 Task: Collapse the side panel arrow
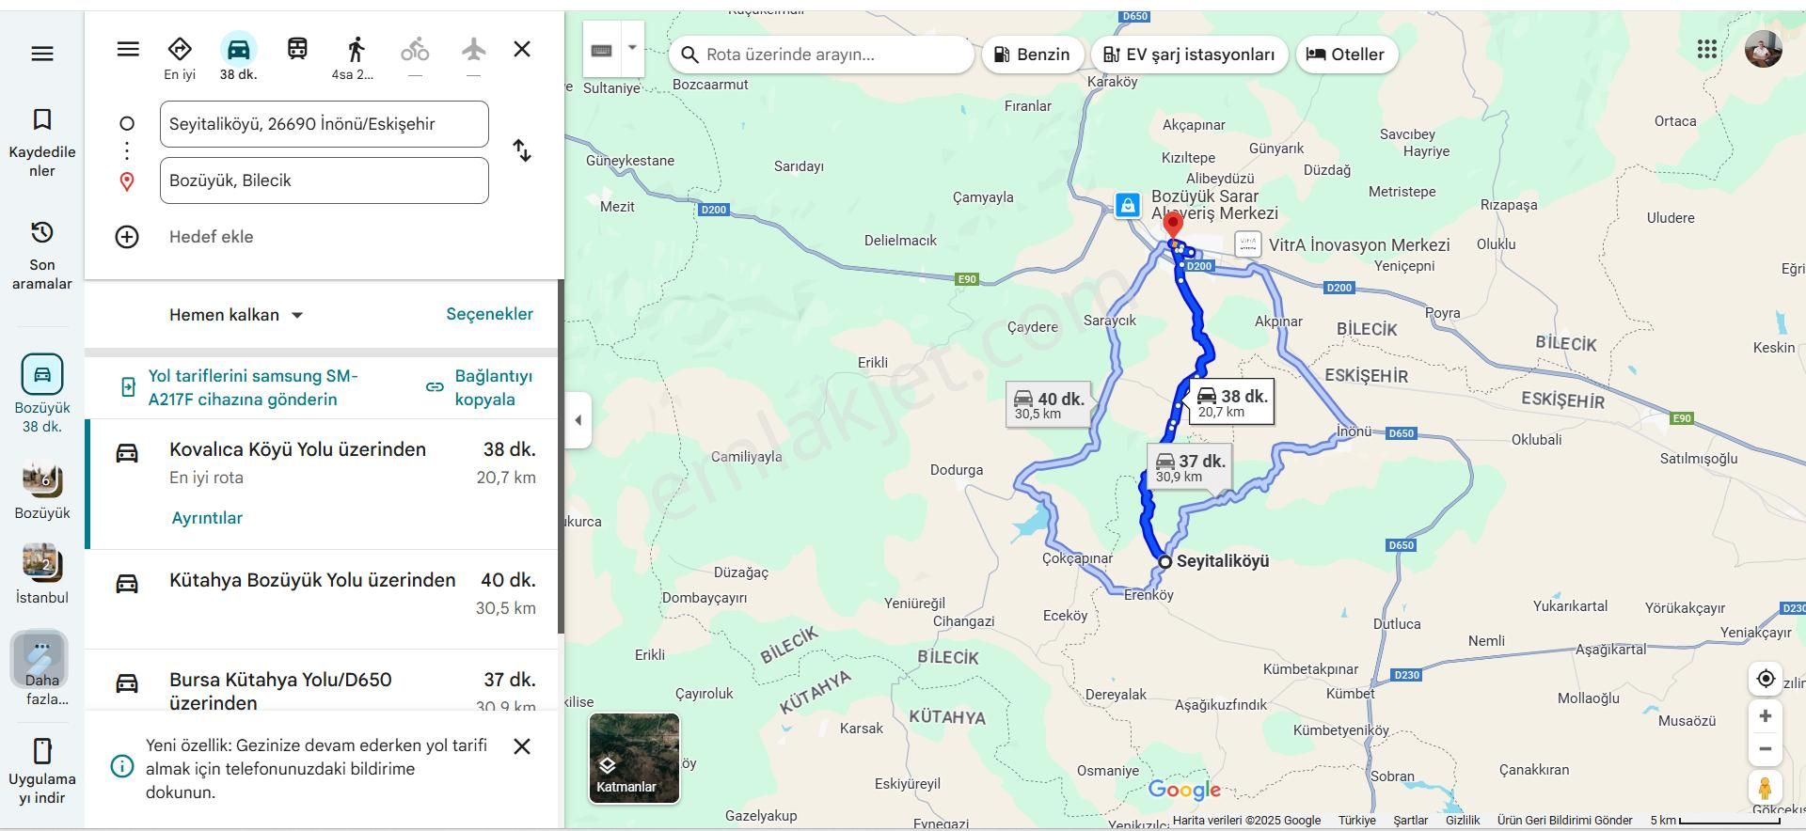click(578, 420)
